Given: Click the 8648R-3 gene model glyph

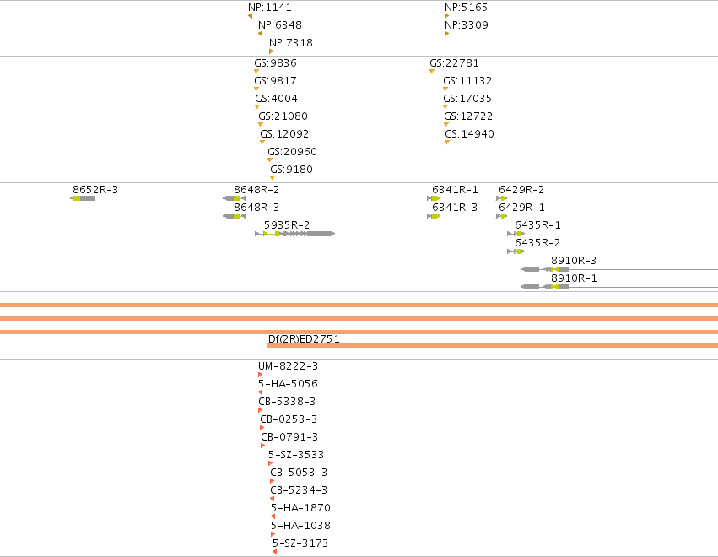Looking at the screenshot, I should [x=234, y=216].
